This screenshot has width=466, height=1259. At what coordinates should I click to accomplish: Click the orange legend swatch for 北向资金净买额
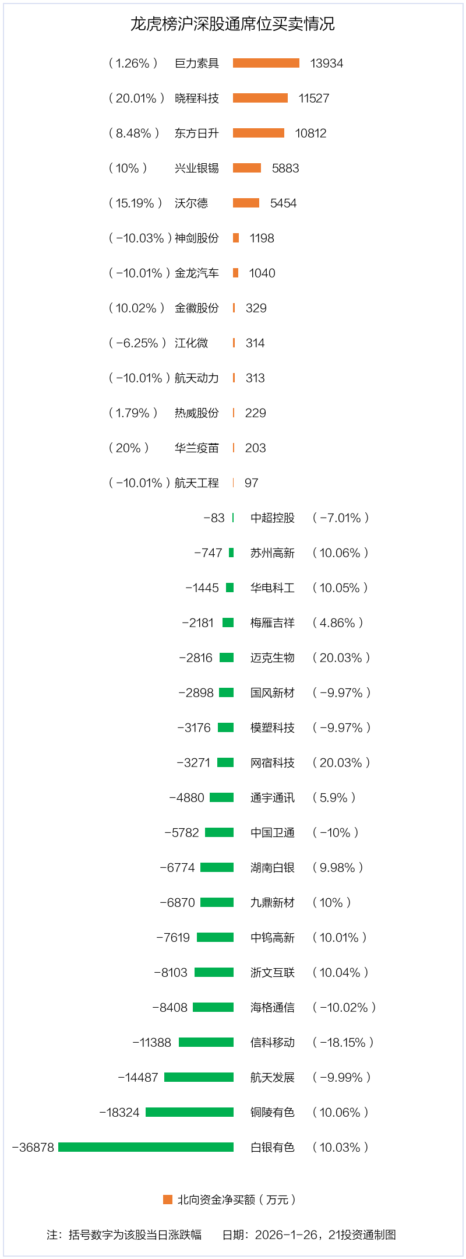tap(168, 1199)
